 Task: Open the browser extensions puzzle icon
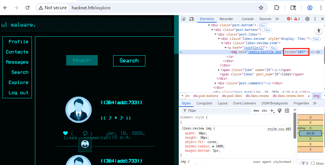tap(276, 8)
